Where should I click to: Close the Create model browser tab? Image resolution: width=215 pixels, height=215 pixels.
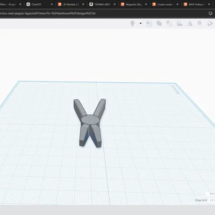[177, 4]
